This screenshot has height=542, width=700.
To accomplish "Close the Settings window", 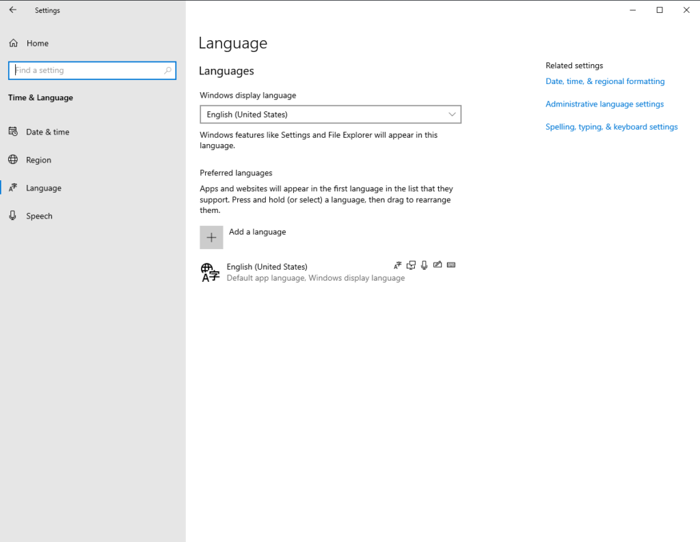I will [x=686, y=10].
